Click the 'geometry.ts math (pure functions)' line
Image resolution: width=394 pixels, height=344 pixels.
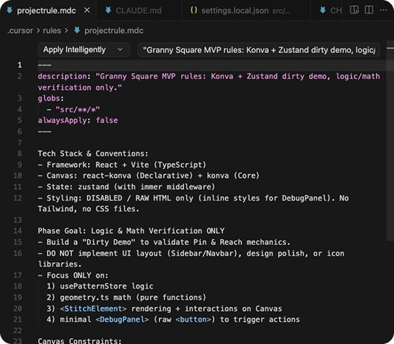point(126,297)
